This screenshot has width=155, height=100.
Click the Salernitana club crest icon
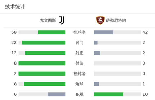[100, 21]
